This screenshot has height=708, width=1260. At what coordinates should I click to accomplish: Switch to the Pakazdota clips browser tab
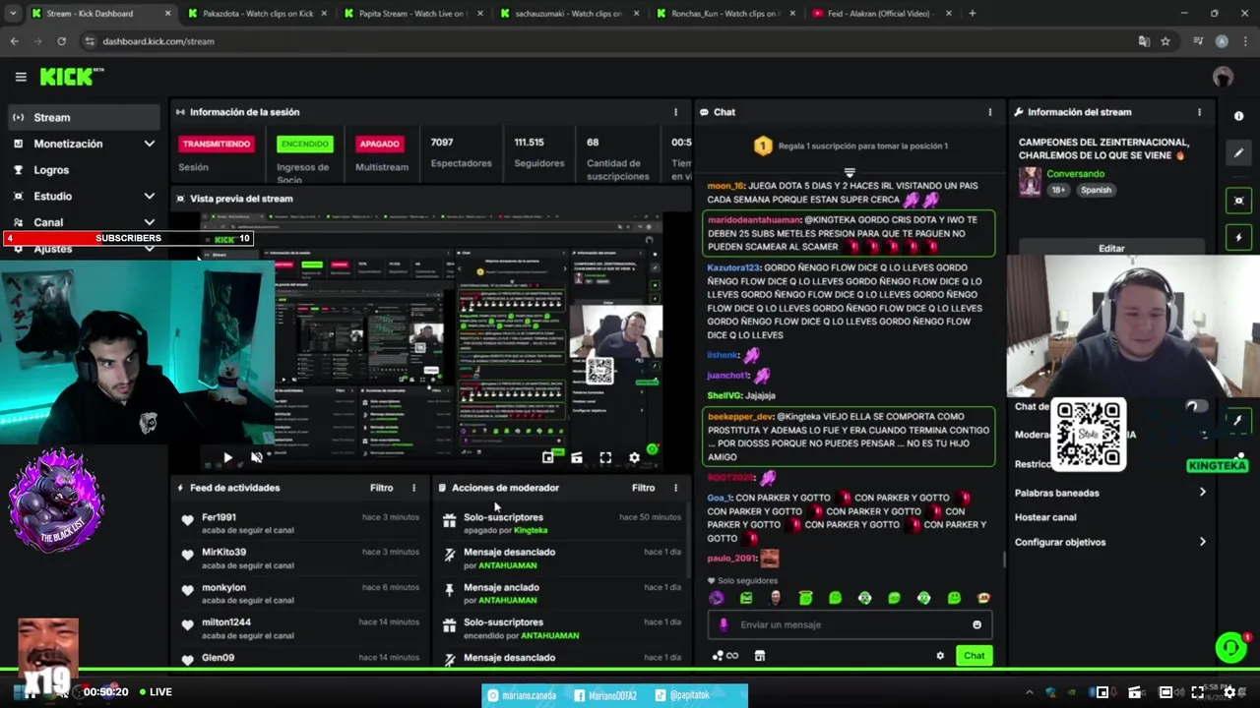pos(256,14)
